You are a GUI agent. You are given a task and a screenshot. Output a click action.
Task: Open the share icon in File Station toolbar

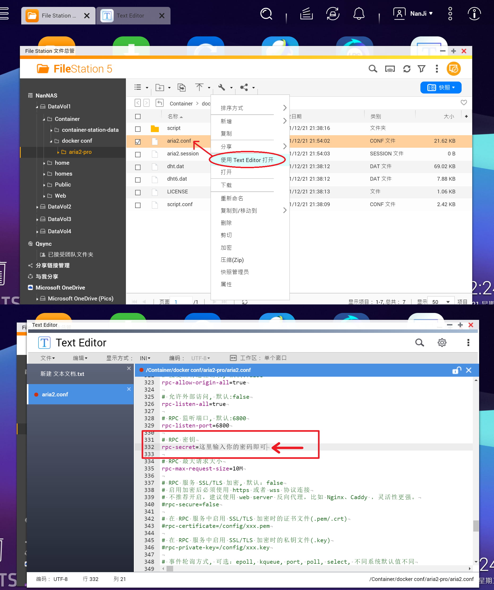click(x=244, y=88)
